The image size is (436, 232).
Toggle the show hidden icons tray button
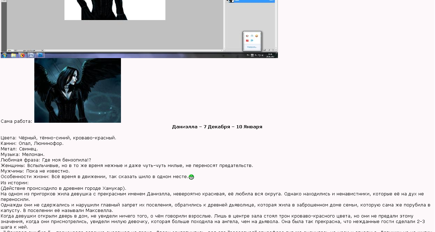point(252,55)
